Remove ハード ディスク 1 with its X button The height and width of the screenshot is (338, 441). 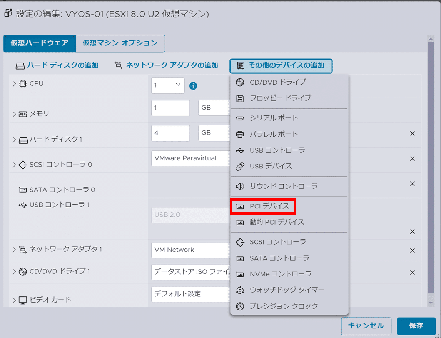[412, 133]
